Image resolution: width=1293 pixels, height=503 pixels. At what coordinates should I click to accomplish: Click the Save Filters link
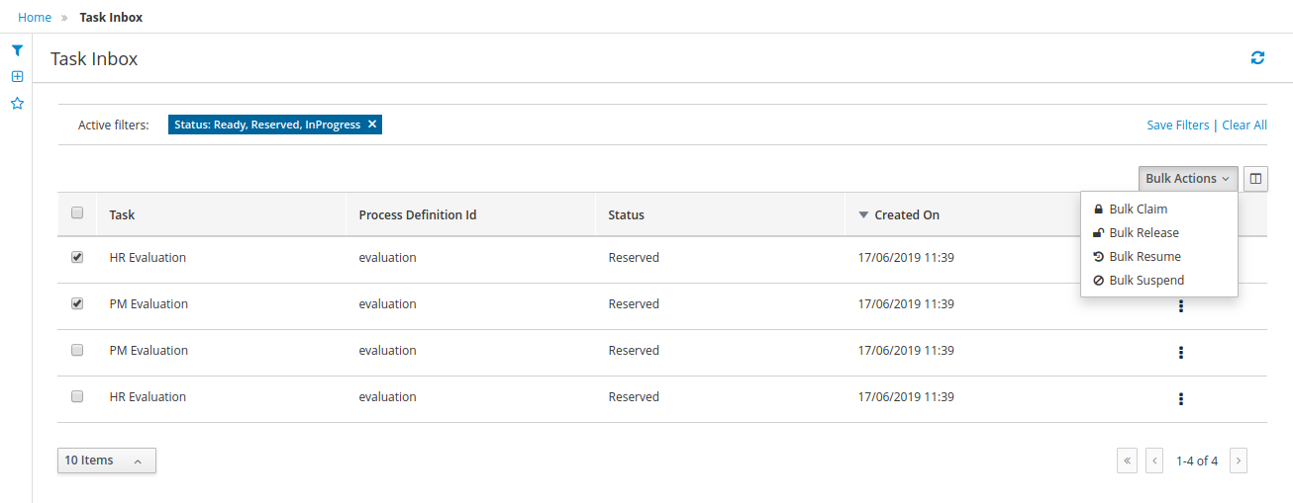pyautogui.click(x=1177, y=126)
